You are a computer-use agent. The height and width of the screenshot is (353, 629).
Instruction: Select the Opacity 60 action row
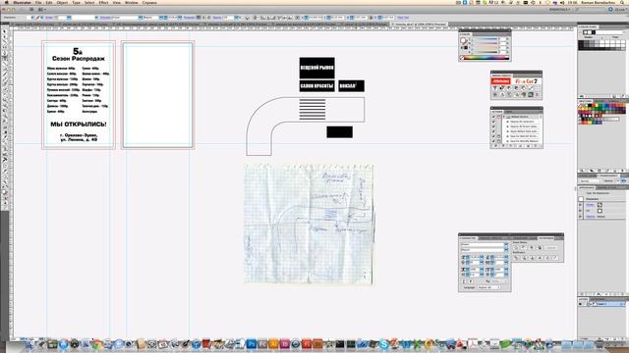(523, 122)
